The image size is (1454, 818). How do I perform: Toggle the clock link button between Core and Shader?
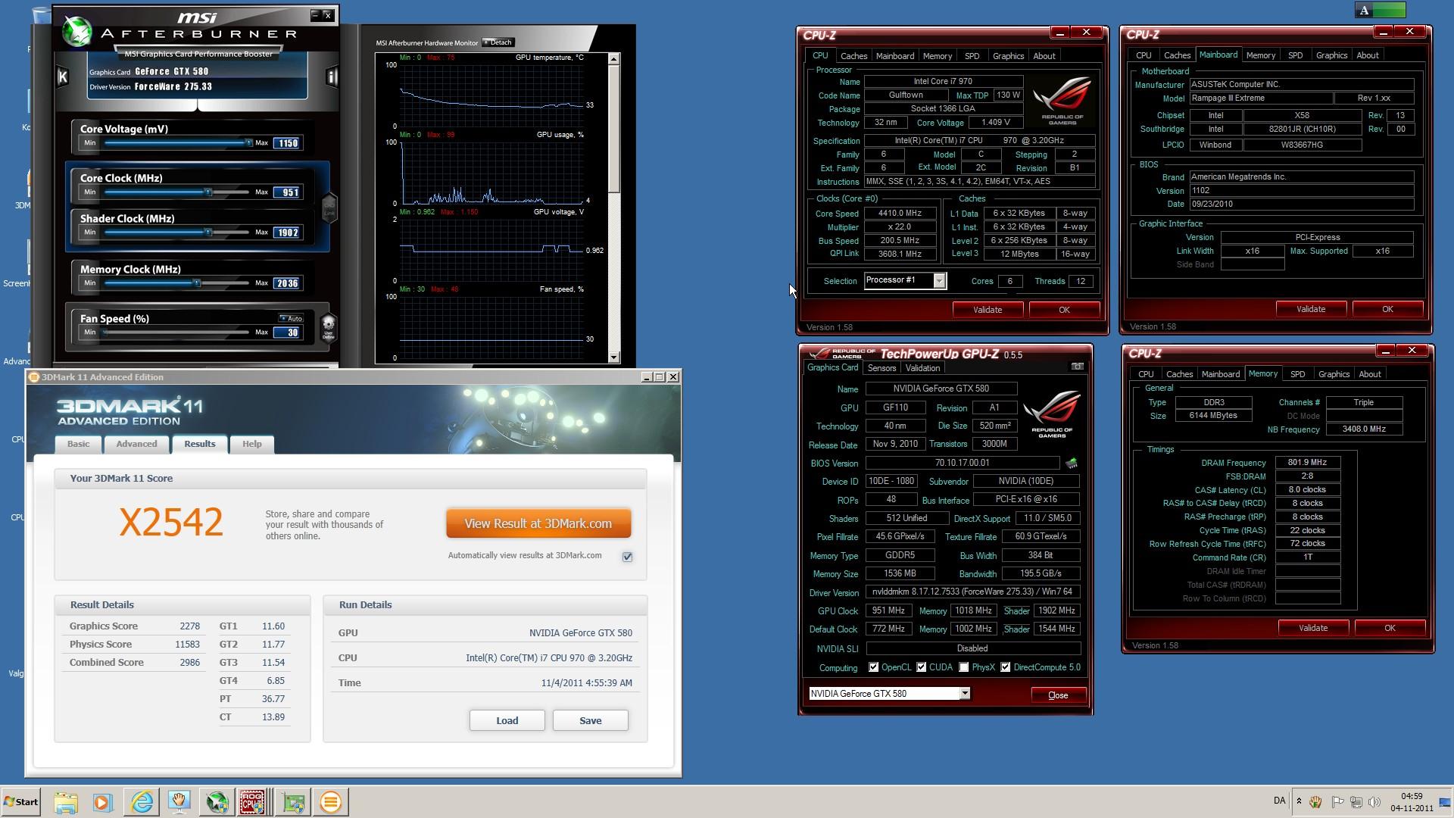[329, 207]
